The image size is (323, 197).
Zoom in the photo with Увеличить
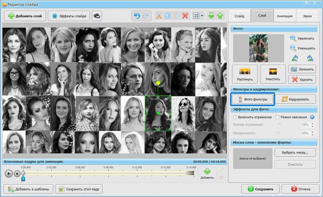(x=302, y=38)
